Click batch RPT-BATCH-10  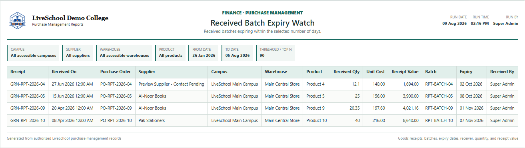pos(439,120)
